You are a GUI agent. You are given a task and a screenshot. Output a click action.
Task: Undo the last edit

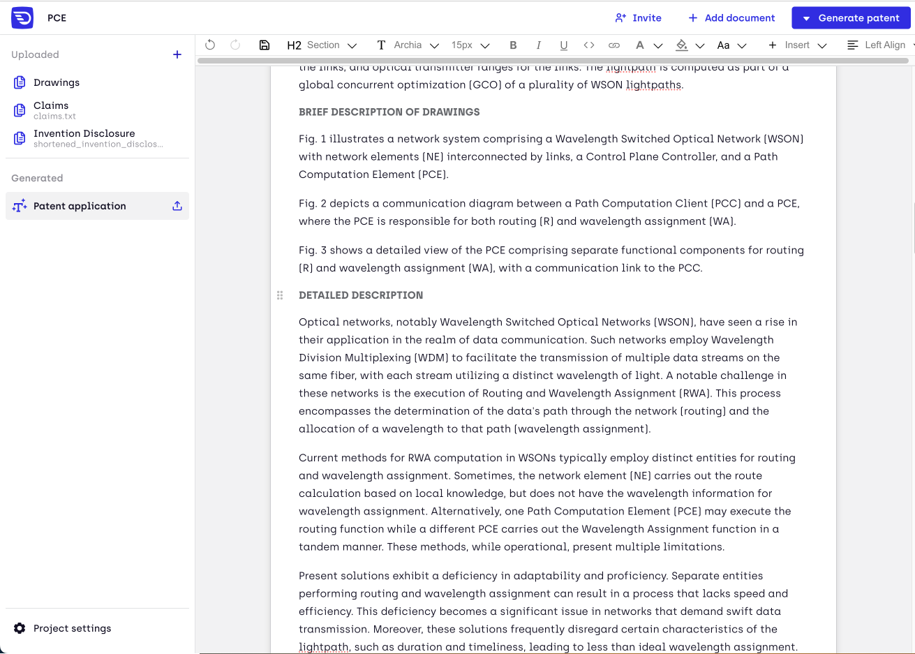coord(210,45)
